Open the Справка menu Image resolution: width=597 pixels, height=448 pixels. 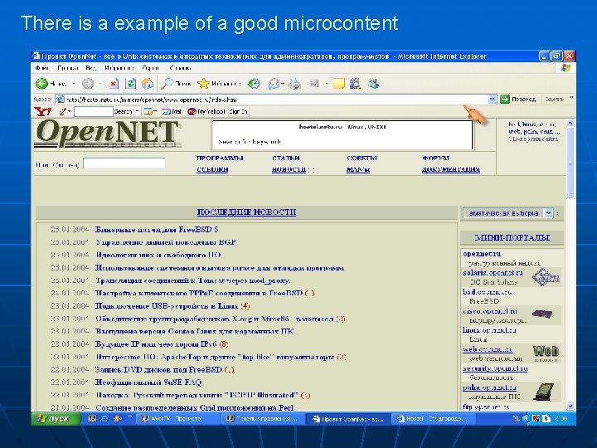point(180,68)
